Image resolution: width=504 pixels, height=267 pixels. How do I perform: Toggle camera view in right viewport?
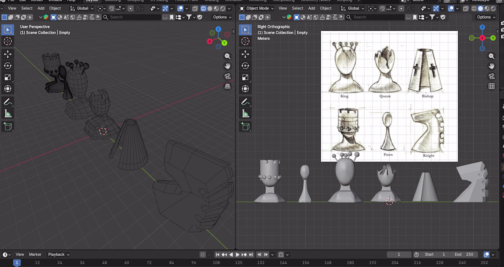point(492,76)
